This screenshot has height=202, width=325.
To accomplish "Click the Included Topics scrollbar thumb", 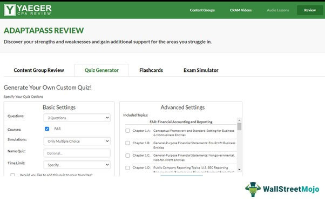I will click(x=239, y=126).
